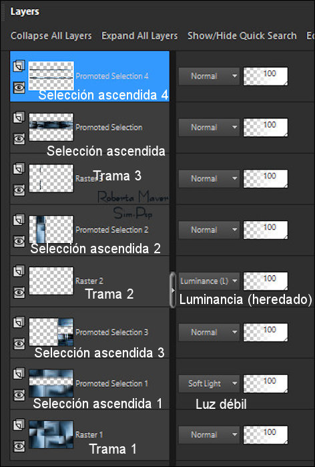Click Collapse All Layers
This screenshot has width=315, height=467.
(51, 35)
